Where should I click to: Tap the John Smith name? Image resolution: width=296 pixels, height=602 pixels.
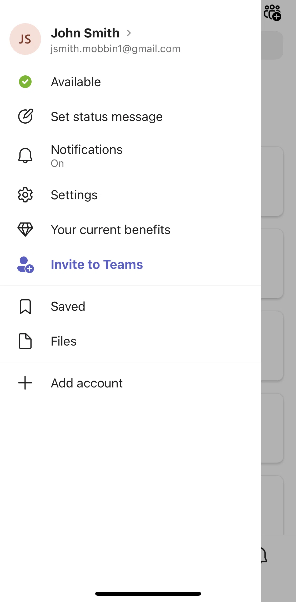(85, 33)
